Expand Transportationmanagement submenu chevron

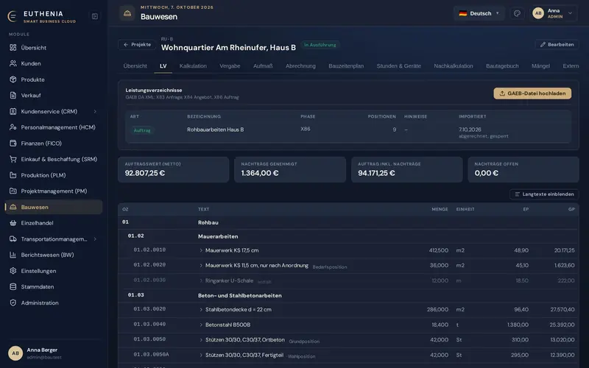point(95,238)
